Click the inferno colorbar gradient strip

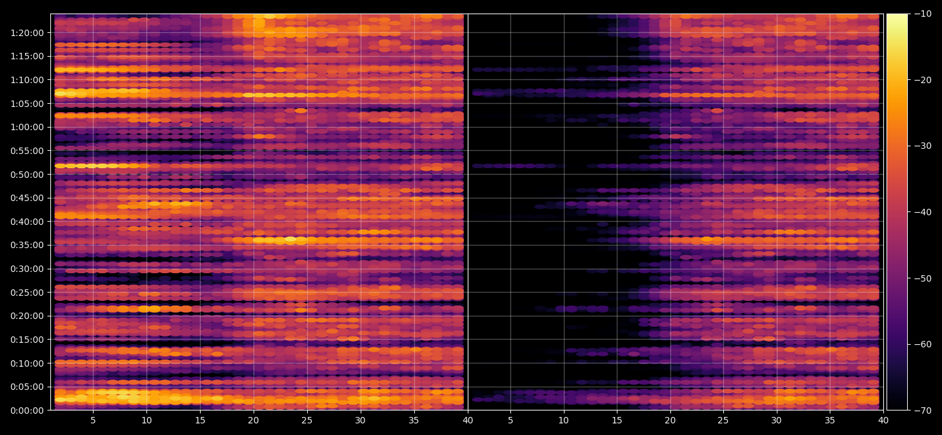pyautogui.click(x=897, y=212)
